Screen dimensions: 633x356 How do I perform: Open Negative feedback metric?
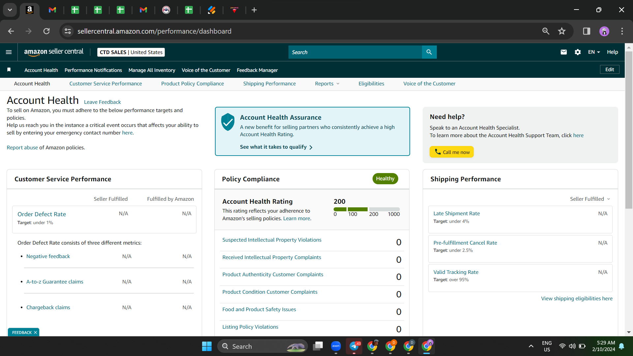click(48, 256)
